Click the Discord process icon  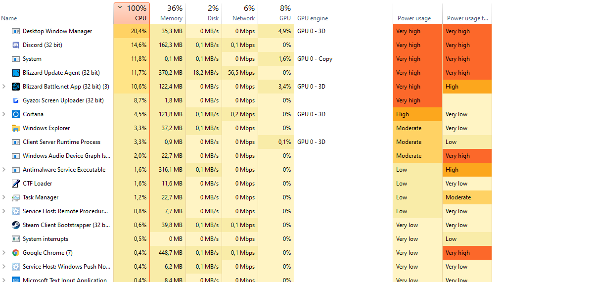(16, 45)
